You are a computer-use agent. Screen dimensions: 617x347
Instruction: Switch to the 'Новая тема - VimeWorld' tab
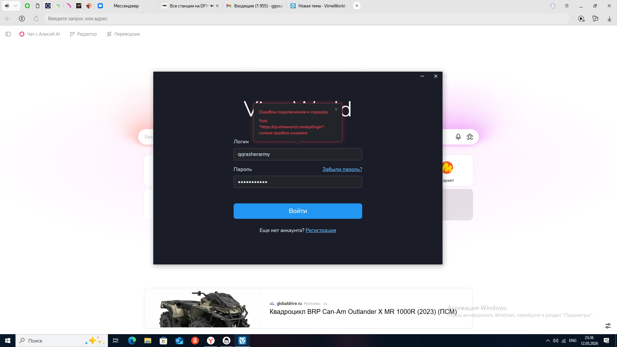pos(319,6)
